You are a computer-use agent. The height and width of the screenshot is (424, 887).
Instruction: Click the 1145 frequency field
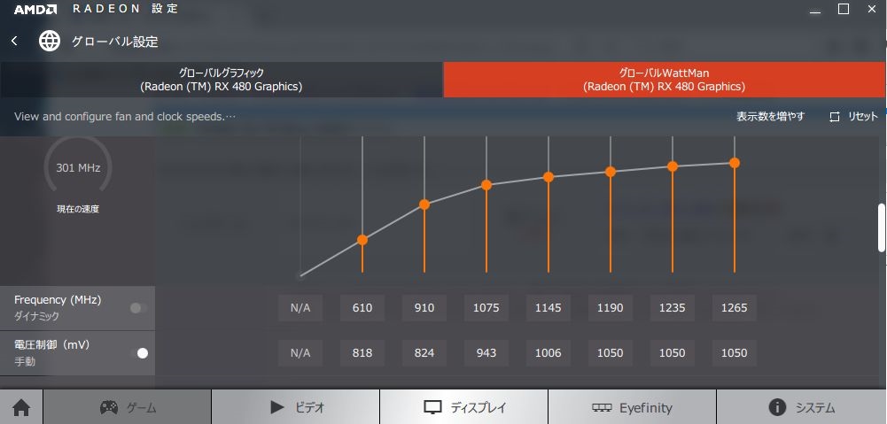click(549, 307)
